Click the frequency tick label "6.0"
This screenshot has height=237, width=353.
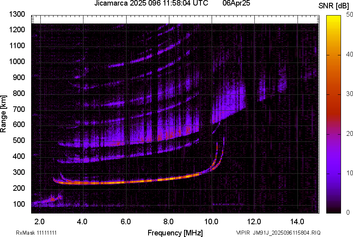[126, 222]
